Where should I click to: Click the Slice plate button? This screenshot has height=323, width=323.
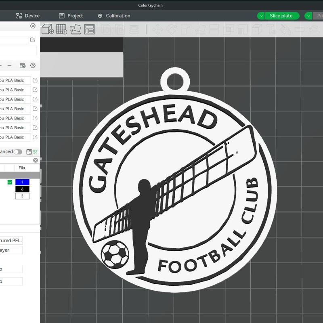coord(281,16)
